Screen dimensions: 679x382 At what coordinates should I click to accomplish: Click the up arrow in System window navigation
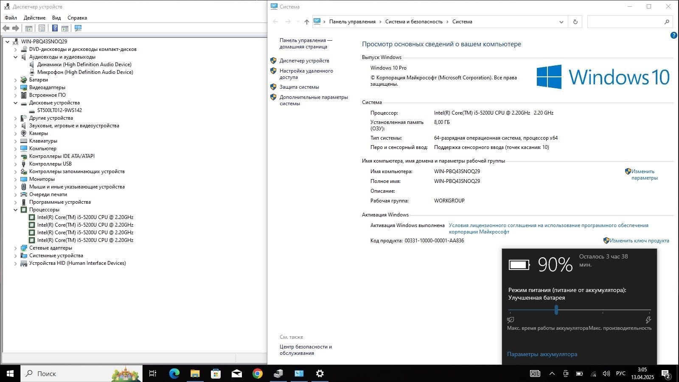click(x=307, y=22)
